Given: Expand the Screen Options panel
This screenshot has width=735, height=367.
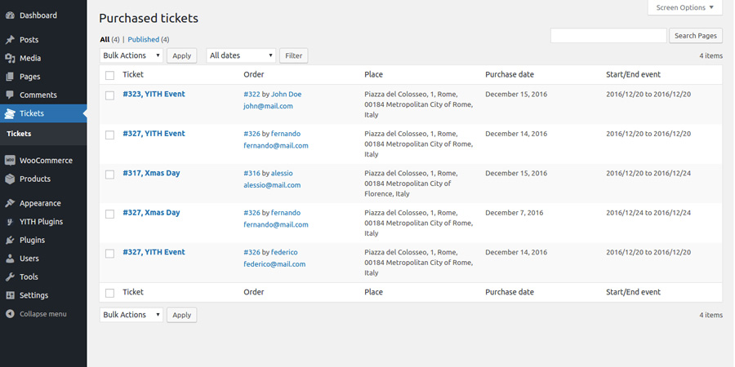Looking at the screenshot, I should (684, 8).
